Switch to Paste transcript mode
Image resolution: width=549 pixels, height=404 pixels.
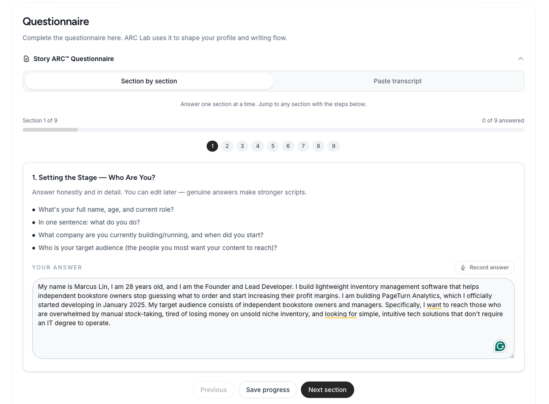click(397, 81)
